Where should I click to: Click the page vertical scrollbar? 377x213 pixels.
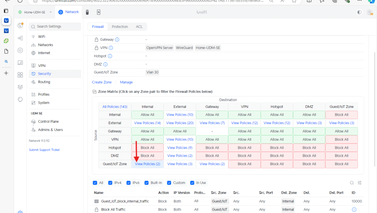click(x=375, y=109)
